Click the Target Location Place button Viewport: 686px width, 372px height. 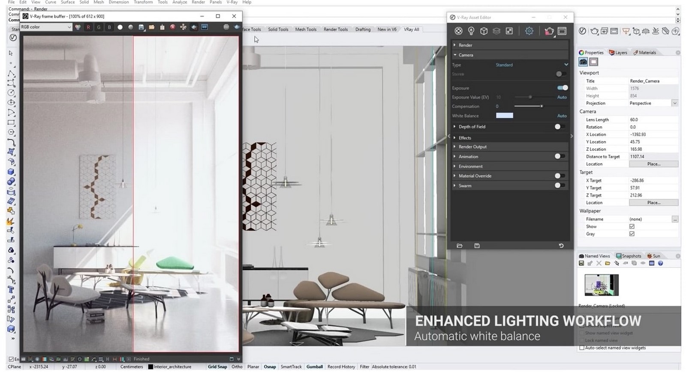coord(653,202)
